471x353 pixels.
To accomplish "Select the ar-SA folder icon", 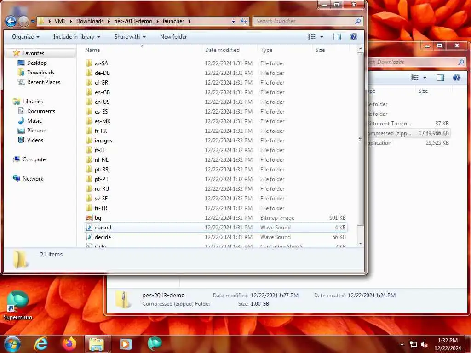I will (89, 63).
